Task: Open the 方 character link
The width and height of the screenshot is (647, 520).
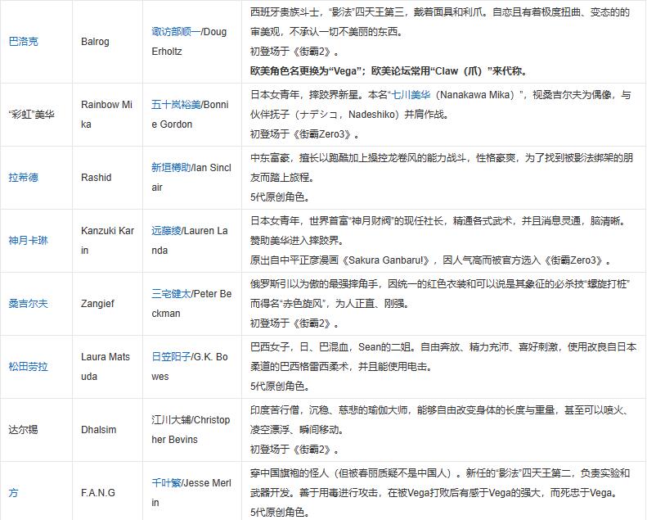Action: point(13,493)
